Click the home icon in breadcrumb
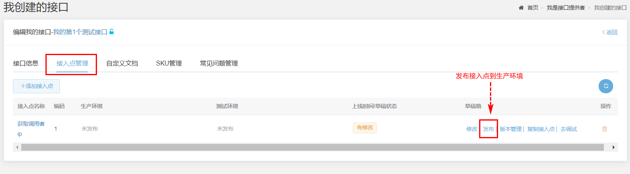630x174 pixels. tap(521, 8)
